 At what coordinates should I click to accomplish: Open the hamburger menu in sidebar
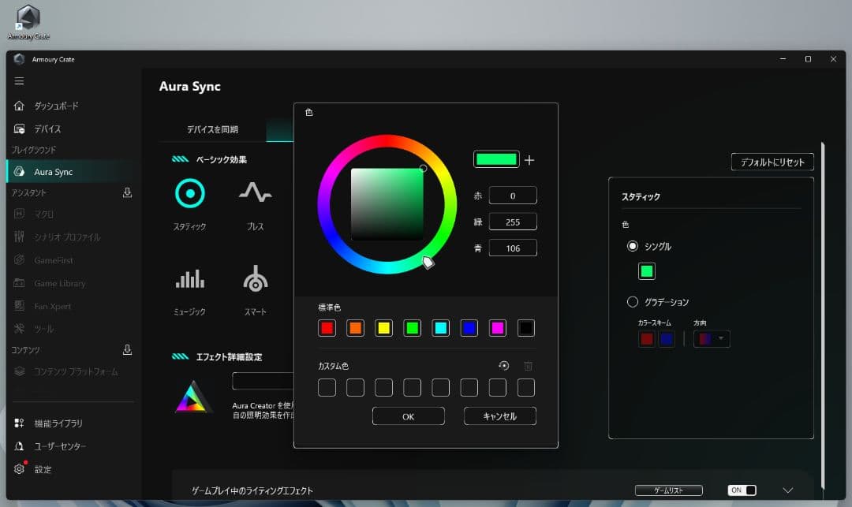(20, 81)
